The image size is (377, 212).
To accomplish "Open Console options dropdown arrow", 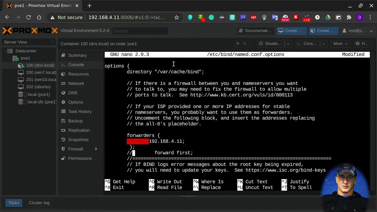I will (x=323, y=44).
